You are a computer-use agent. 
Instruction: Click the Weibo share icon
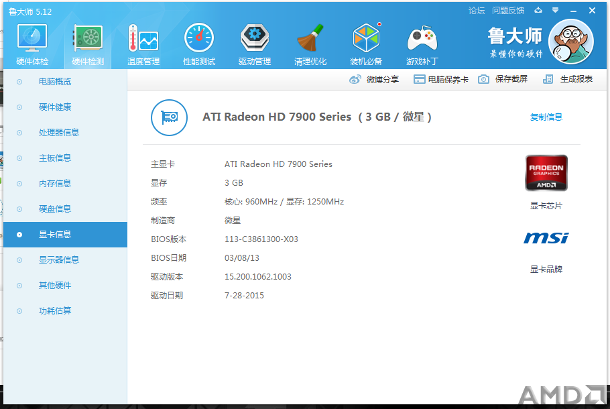click(x=355, y=79)
